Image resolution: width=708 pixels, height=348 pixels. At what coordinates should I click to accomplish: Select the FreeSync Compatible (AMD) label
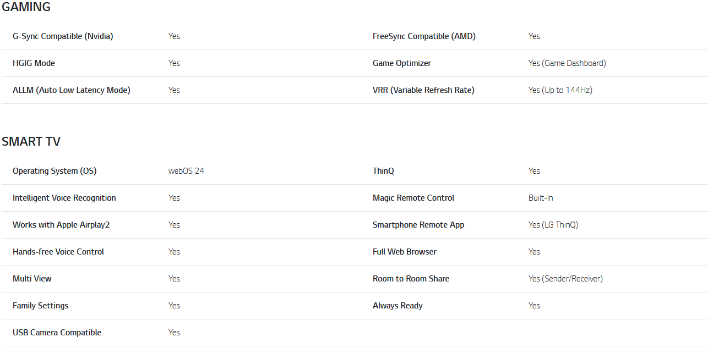(424, 36)
